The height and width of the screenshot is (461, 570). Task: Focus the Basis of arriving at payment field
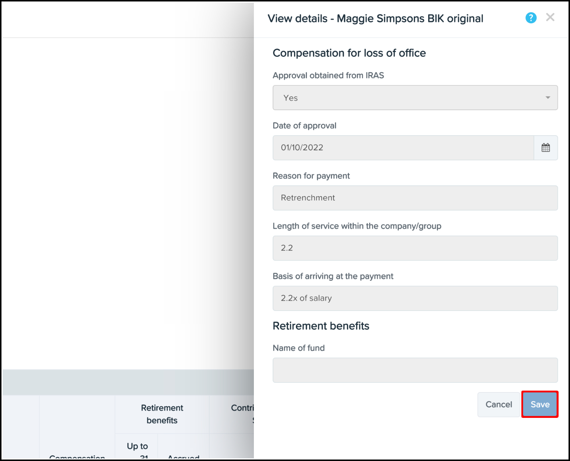tap(415, 298)
